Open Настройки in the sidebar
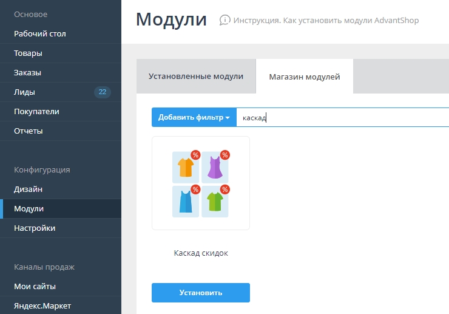This screenshot has width=449, height=314. 35,228
